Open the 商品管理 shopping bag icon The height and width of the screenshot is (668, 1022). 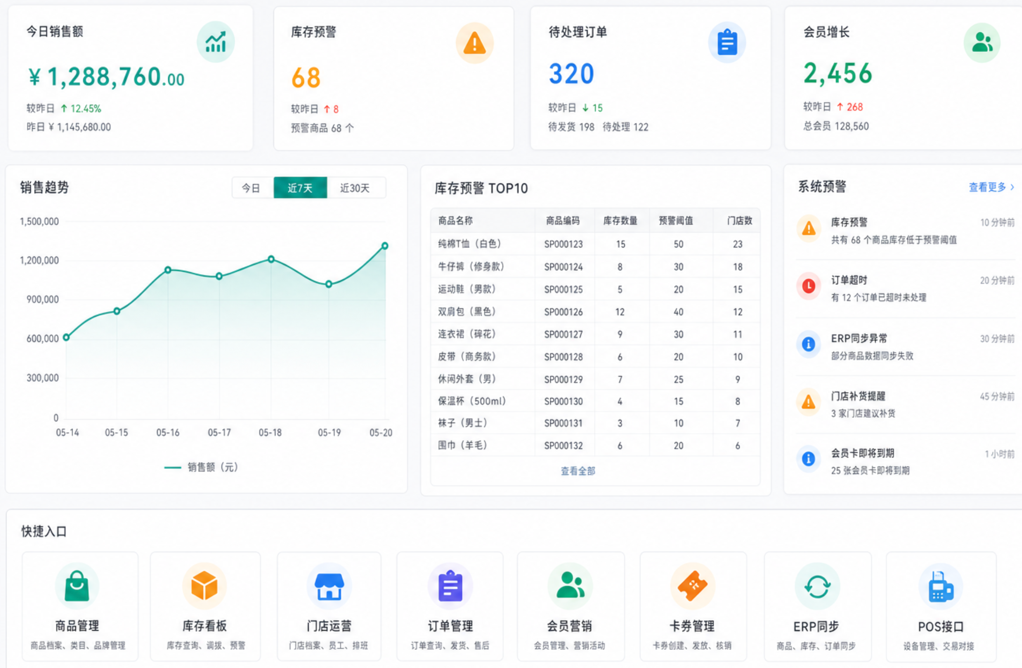[77, 586]
